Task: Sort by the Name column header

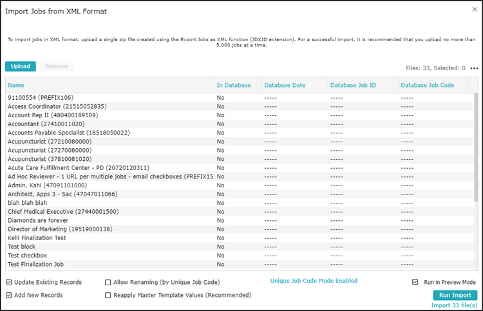Action: pos(16,85)
